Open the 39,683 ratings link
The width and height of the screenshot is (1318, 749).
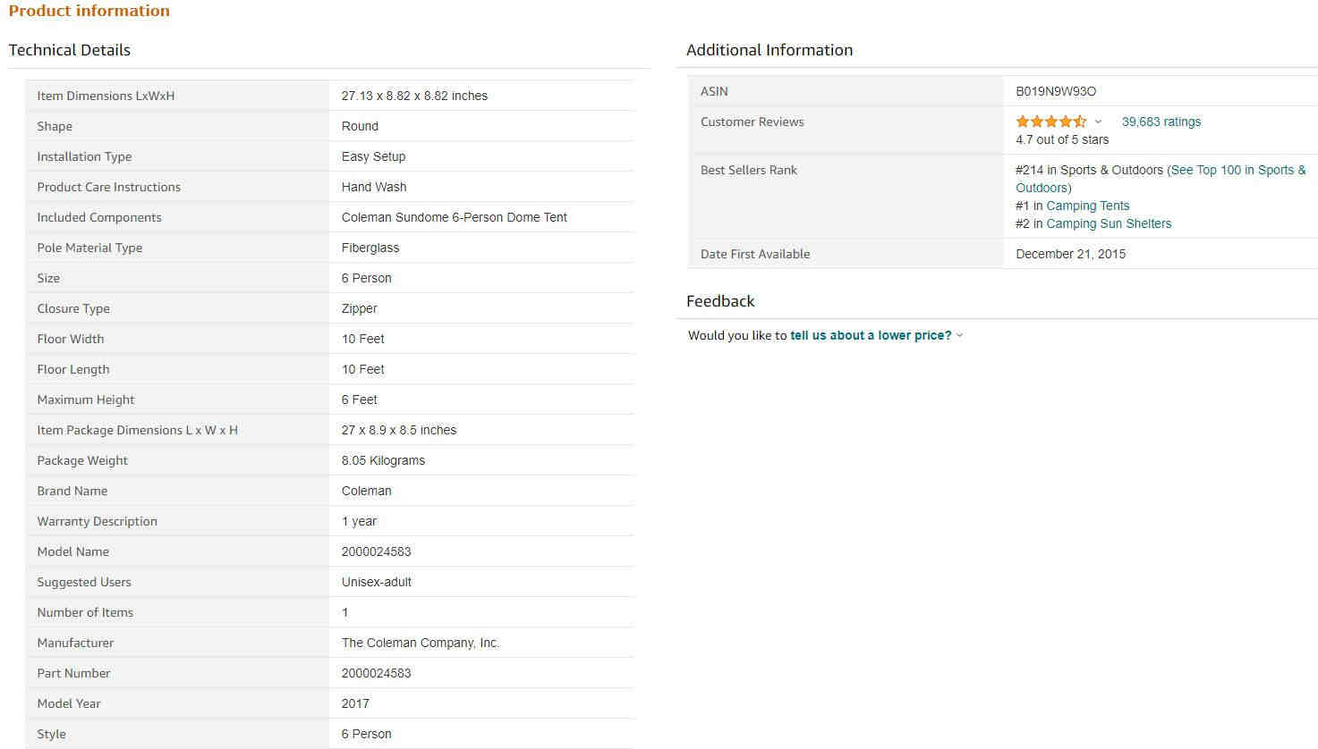point(1161,122)
